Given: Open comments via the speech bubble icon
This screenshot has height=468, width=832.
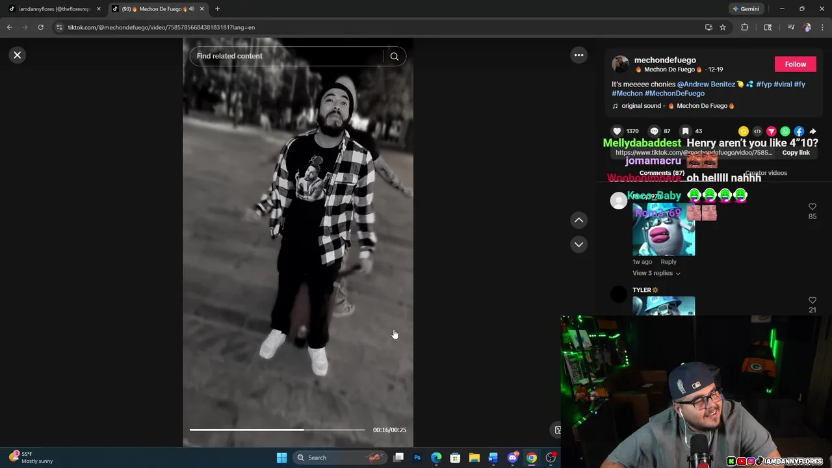Looking at the screenshot, I should click(x=654, y=131).
